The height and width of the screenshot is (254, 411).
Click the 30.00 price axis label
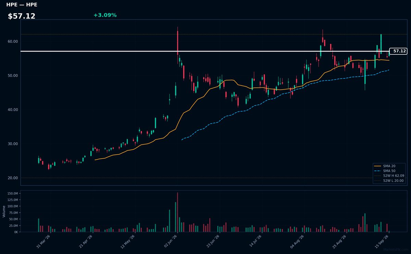(x=13, y=144)
